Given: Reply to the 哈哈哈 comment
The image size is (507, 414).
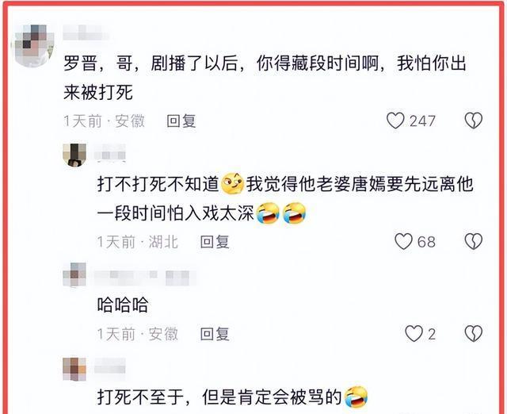Looking at the screenshot, I should coord(215,334).
